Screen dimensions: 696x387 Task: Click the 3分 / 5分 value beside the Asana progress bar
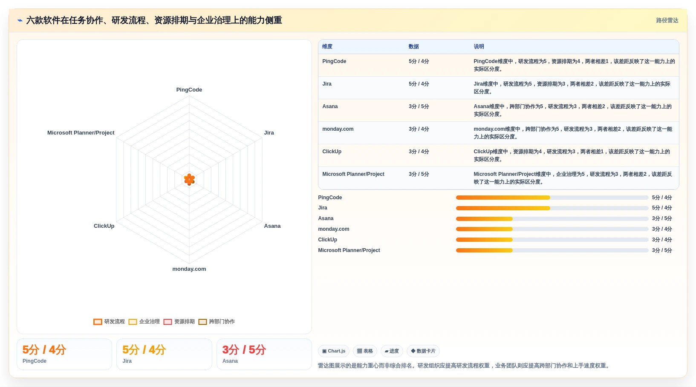pos(662,219)
